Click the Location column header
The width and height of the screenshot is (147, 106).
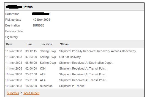[46, 44]
